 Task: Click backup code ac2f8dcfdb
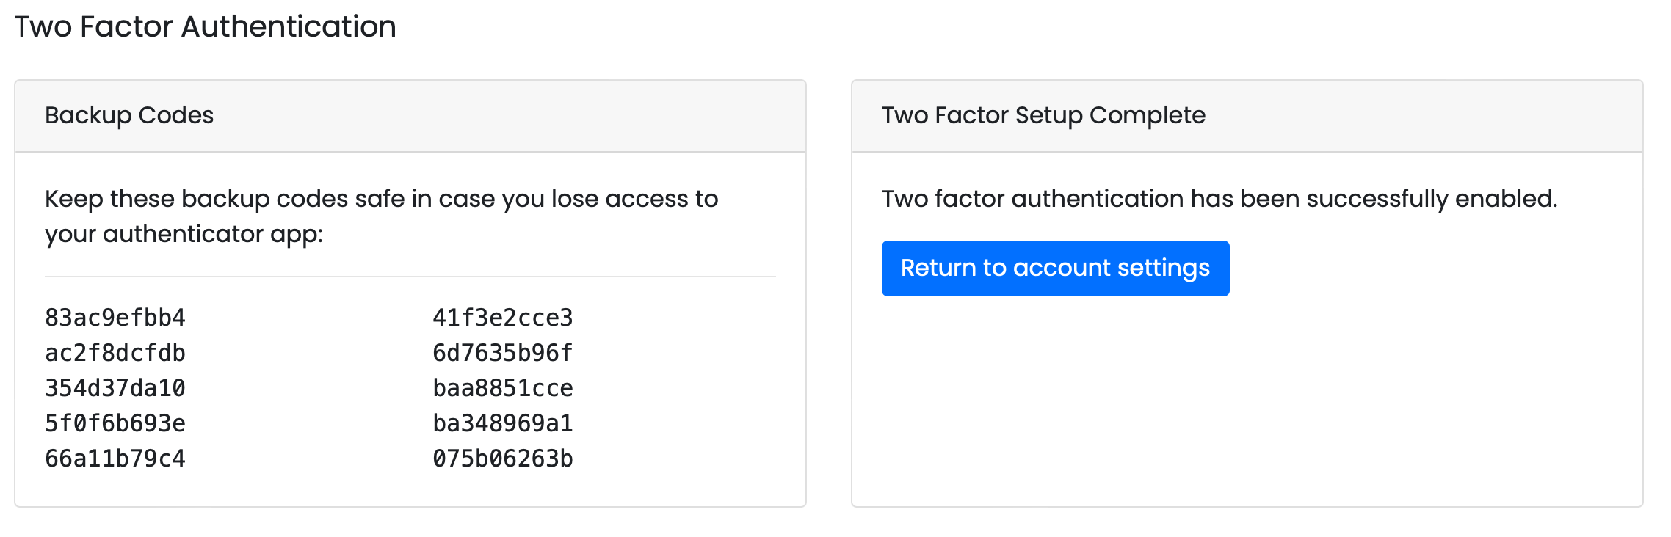(x=115, y=353)
